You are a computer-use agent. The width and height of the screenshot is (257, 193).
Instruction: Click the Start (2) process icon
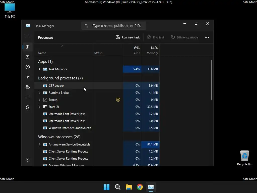coord(45,107)
